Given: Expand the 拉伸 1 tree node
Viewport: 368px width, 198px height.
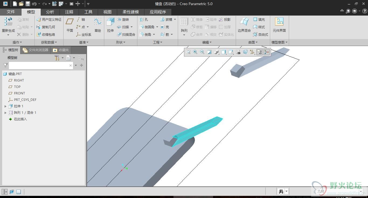Looking at the screenshot, I should click(5, 106).
